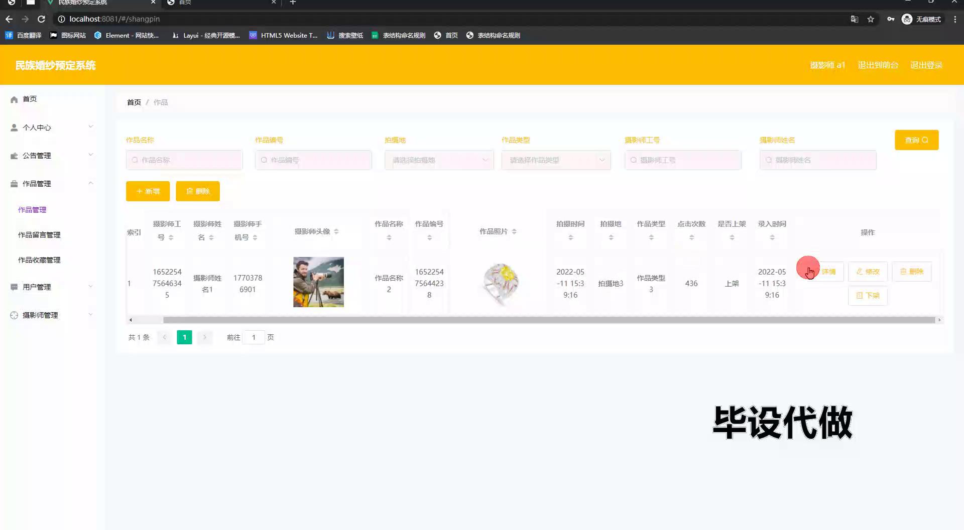Open the 作品类型 dropdown filter
Screen dimensions: 964x530
tap(556, 160)
